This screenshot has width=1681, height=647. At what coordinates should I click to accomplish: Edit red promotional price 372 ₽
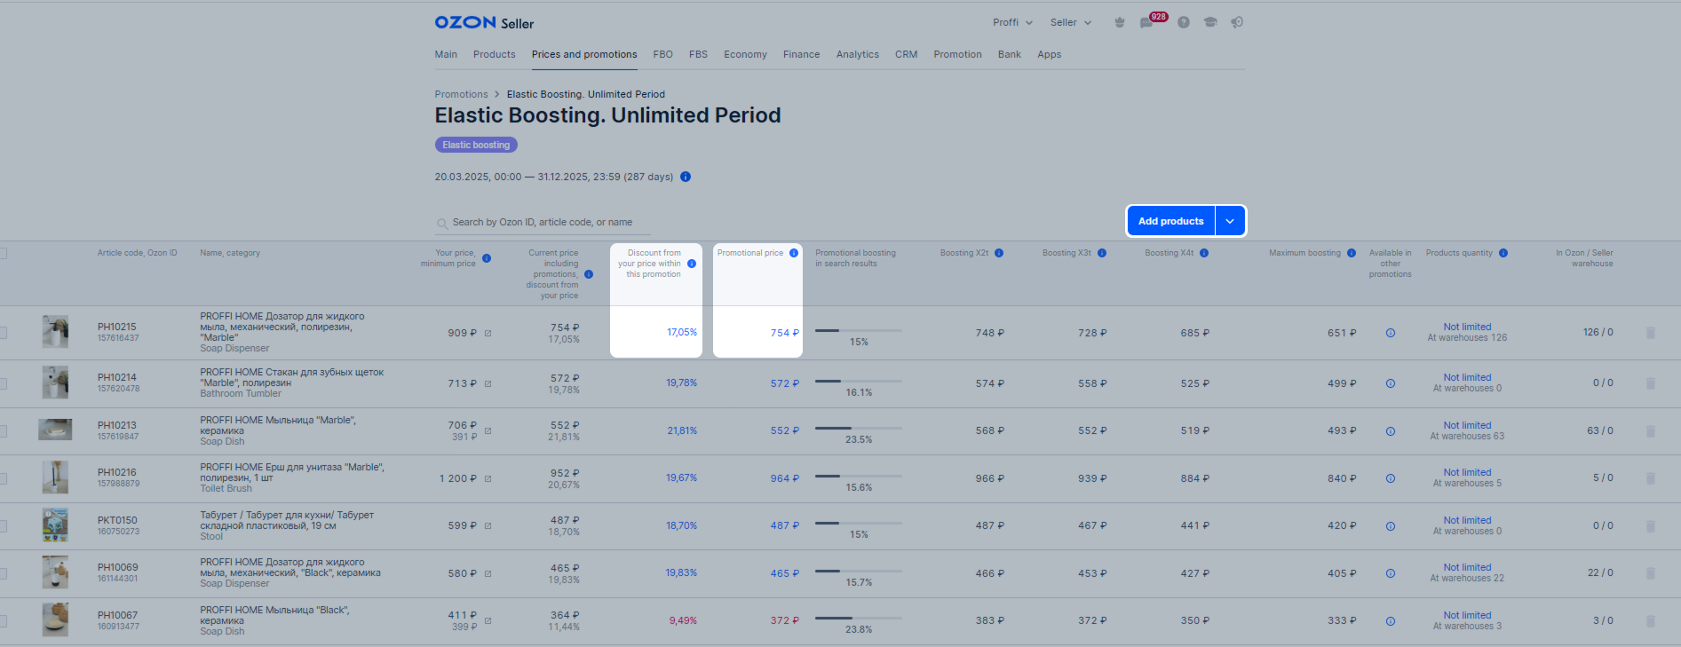point(784,620)
